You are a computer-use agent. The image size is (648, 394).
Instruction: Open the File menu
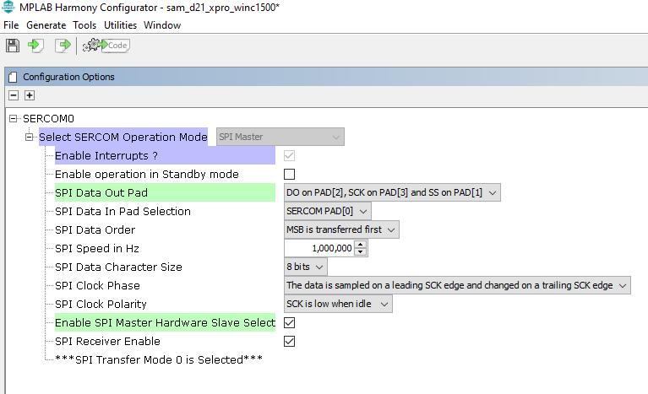11,25
